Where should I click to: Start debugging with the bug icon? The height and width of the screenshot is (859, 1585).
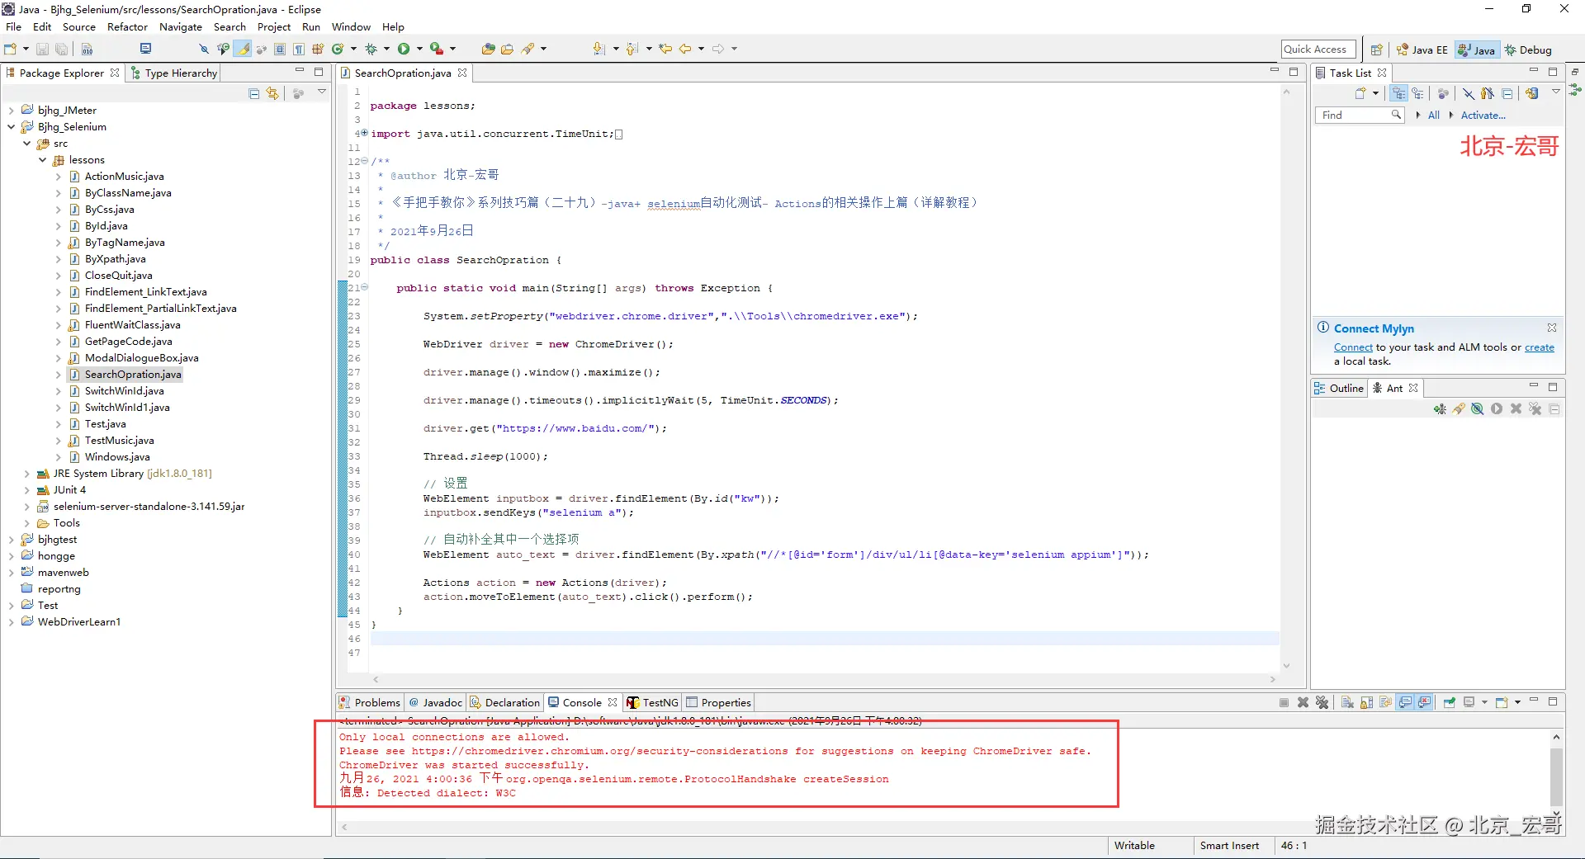tap(371, 50)
